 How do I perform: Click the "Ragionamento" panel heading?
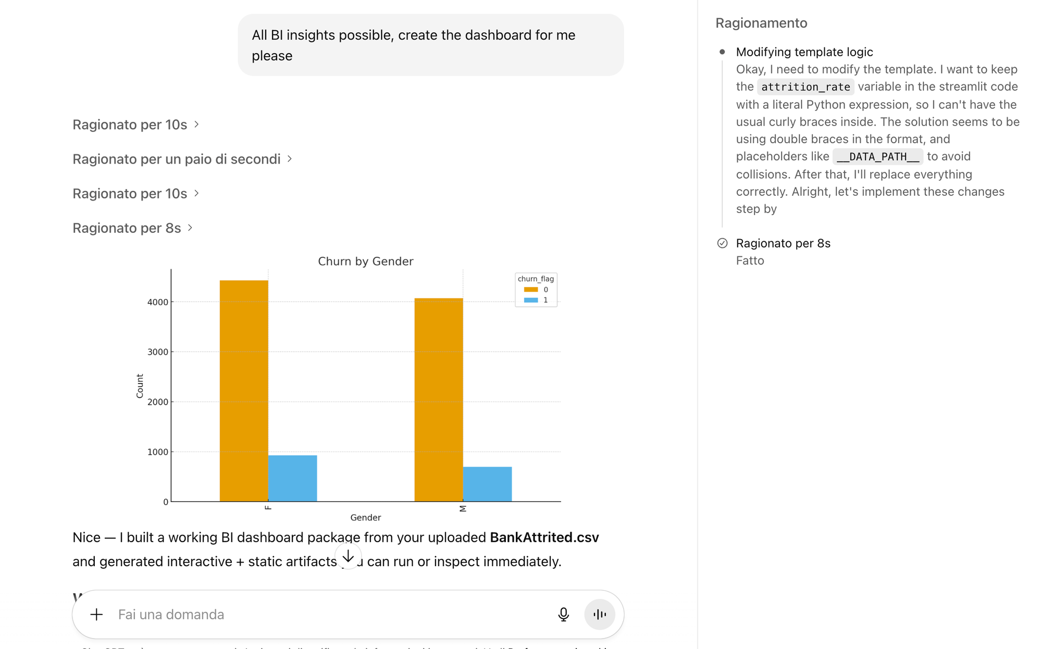tap(761, 23)
